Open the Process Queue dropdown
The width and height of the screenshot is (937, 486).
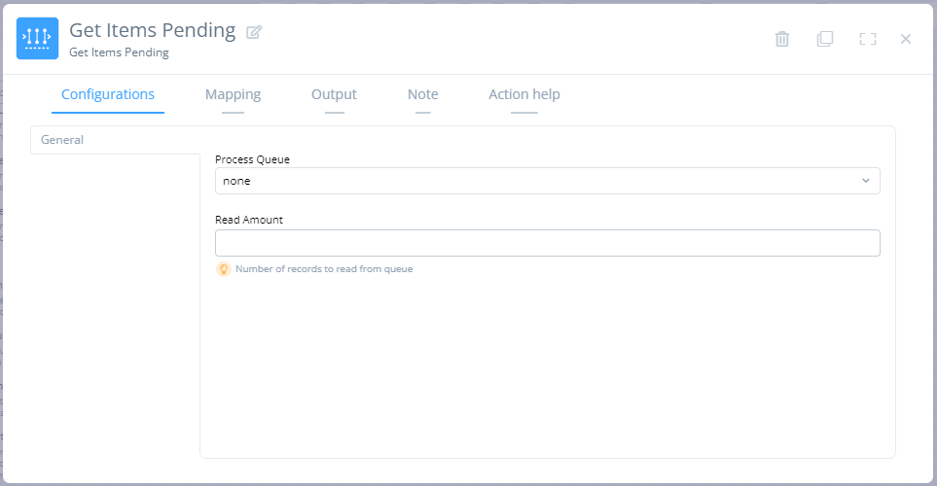548,181
